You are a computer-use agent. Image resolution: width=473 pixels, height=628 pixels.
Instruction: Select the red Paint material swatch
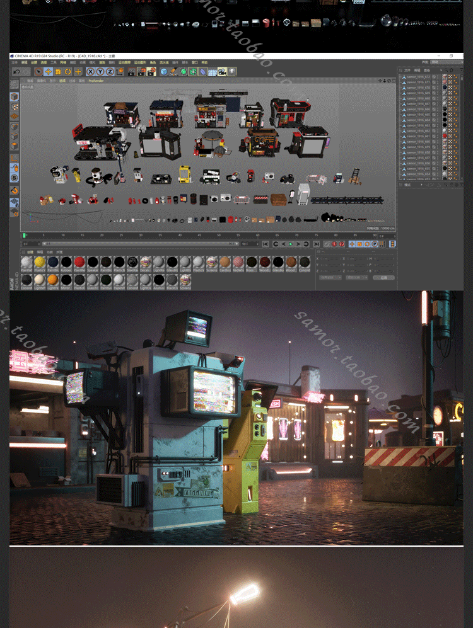[79, 263]
